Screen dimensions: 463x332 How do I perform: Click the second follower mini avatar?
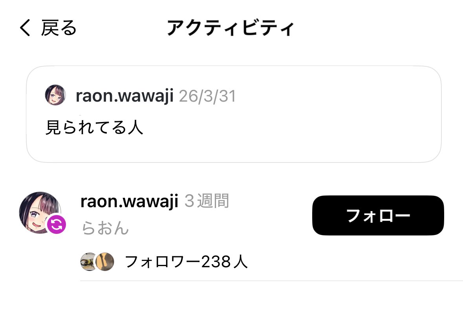coord(105,262)
